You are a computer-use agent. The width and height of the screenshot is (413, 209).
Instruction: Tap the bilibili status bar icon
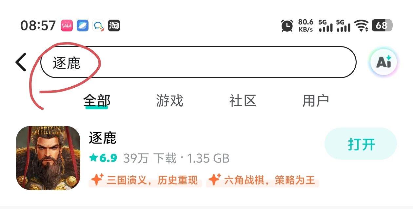[67, 25]
